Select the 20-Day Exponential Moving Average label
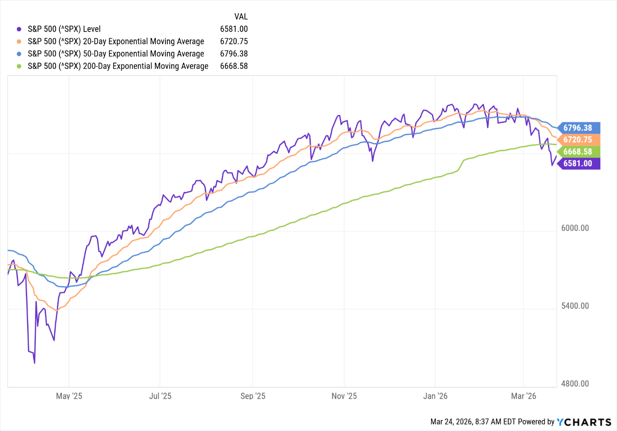The height and width of the screenshot is (431, 617). 116,42
